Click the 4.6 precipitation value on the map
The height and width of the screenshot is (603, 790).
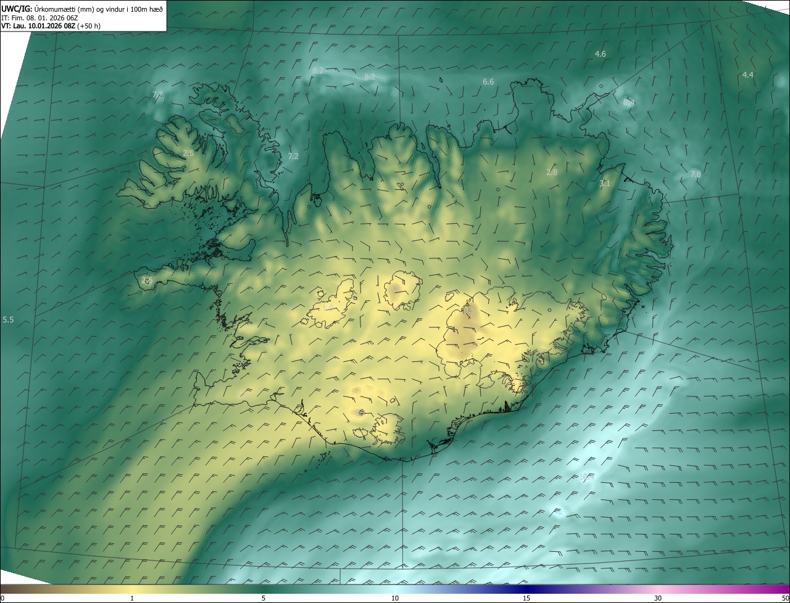(600, 54)
